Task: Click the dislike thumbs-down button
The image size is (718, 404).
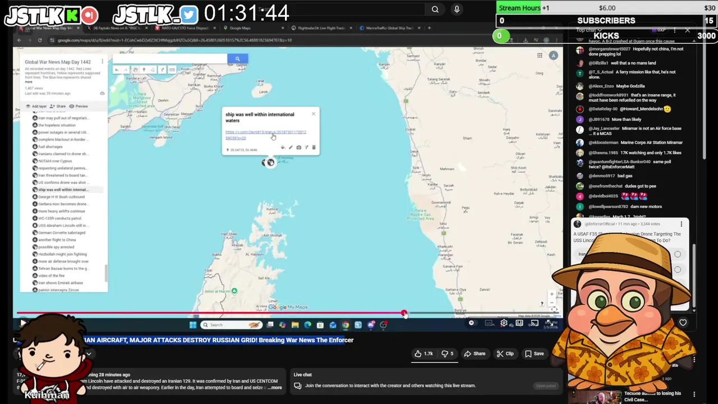Action: (448, 353)
